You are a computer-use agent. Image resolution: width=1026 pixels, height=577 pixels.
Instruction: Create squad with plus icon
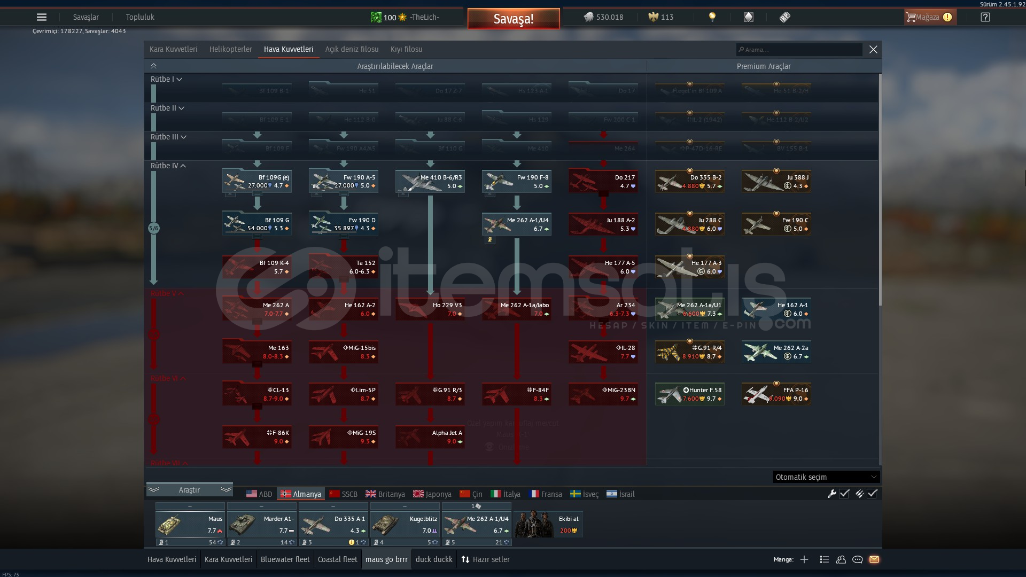[804, 559]
